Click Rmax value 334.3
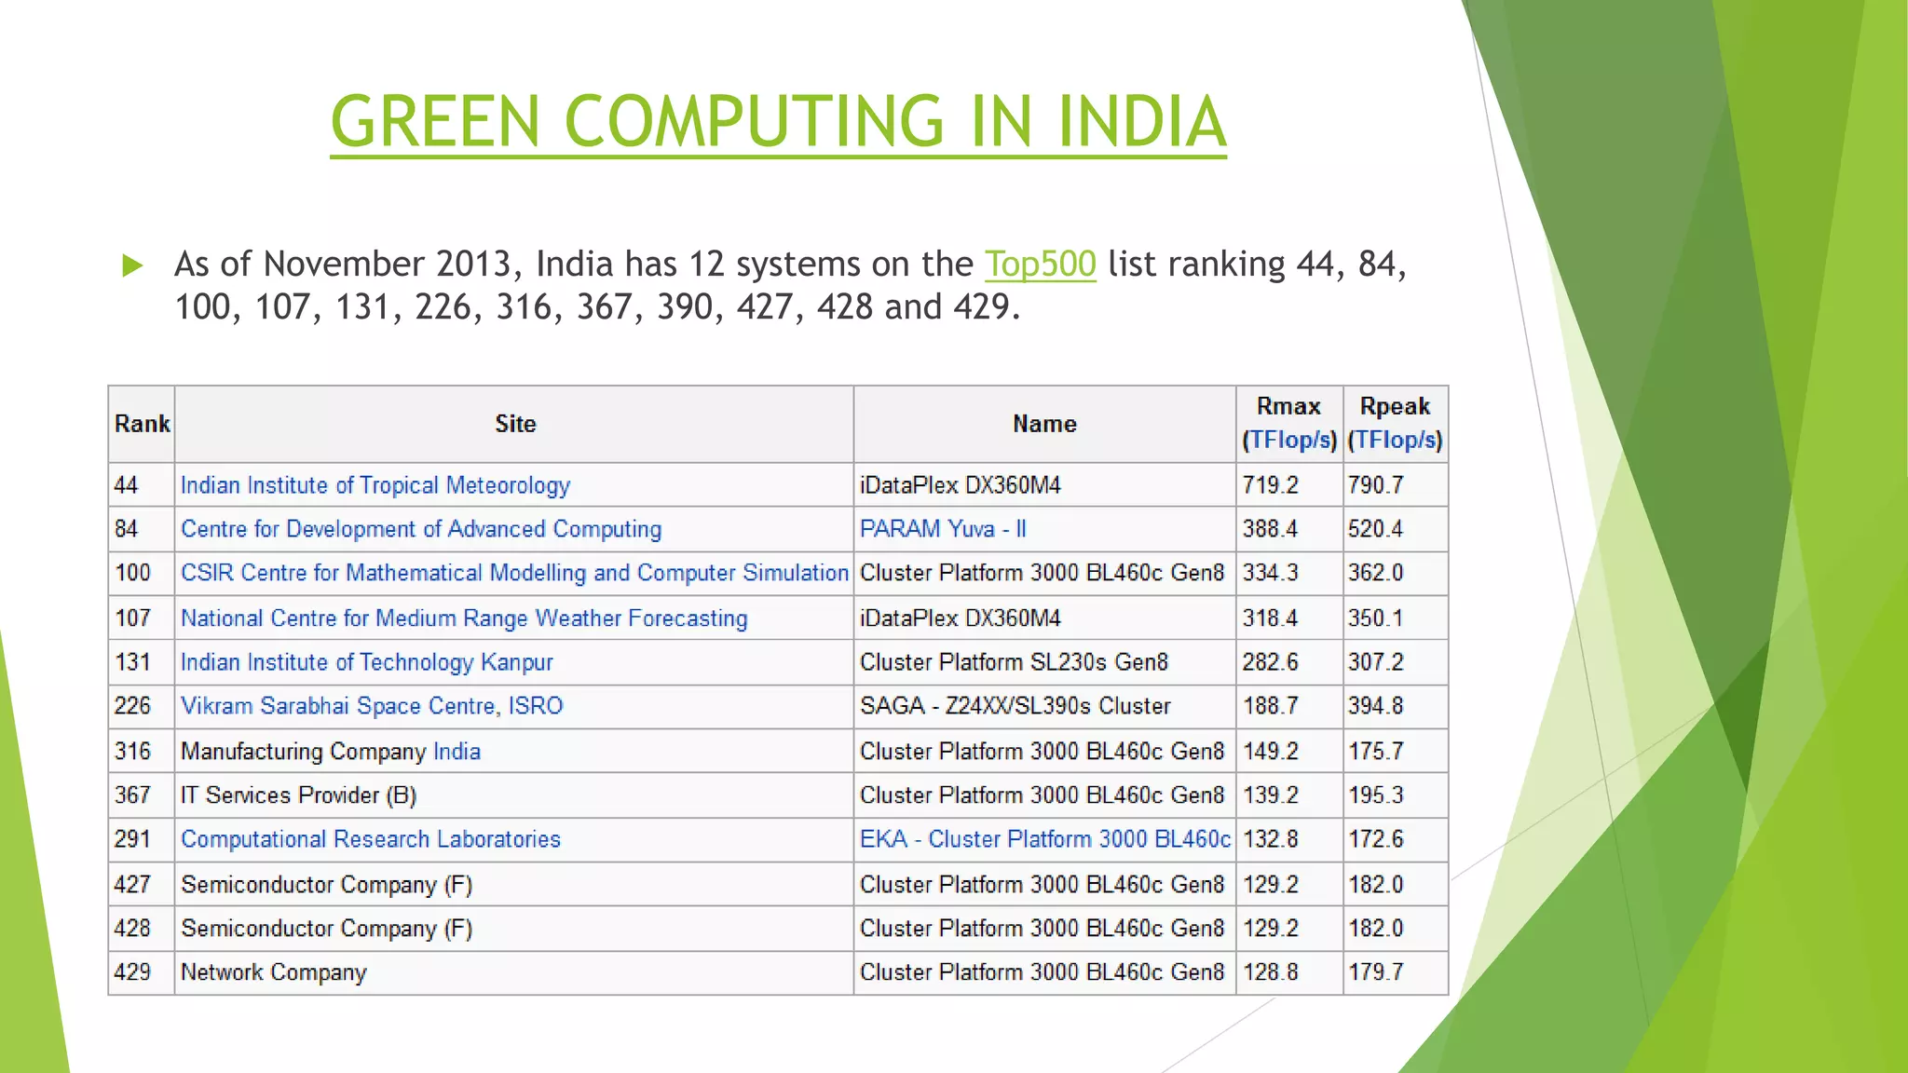This screenshot has height=1073, width=1908. [x=1270, y=573]
